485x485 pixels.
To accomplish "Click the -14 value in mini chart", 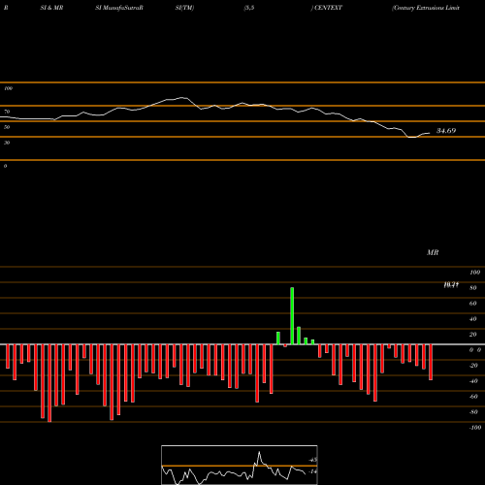I will pyautogui.click(x=312, y=471).
